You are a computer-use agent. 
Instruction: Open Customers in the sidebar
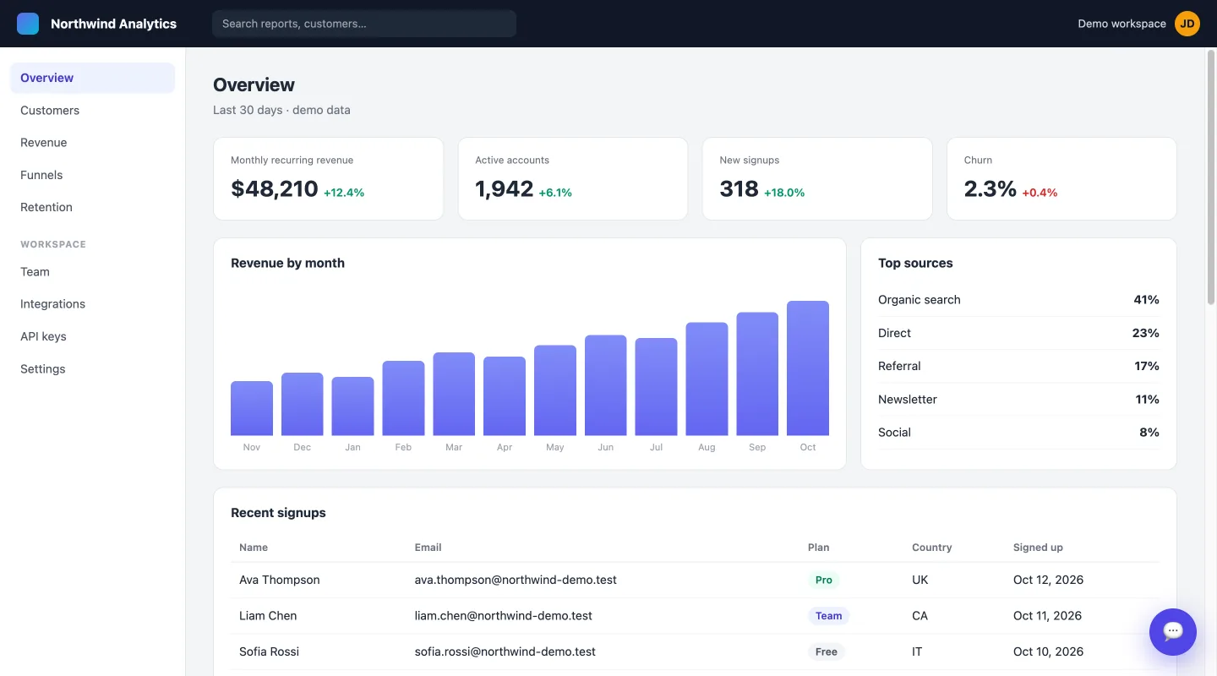pyautogui.click(x=93, y=110)
